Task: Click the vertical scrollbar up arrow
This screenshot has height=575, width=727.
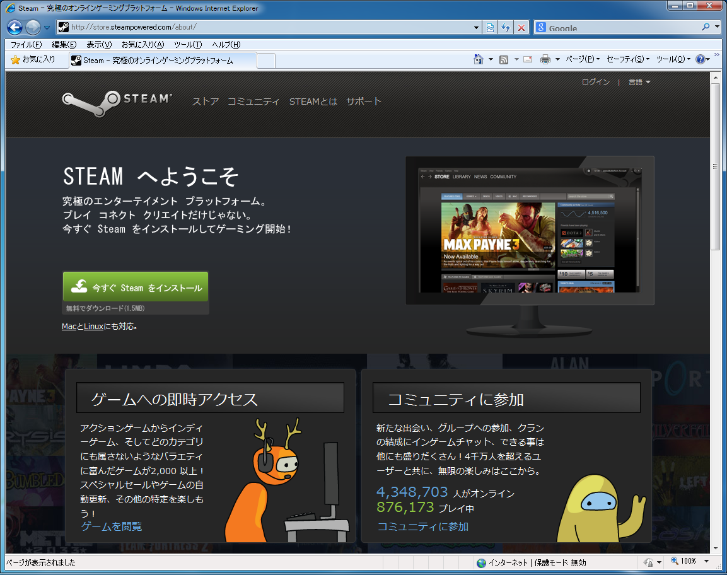Action: (716, 78)
